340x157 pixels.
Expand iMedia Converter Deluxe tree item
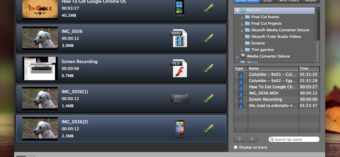point(238,56)
